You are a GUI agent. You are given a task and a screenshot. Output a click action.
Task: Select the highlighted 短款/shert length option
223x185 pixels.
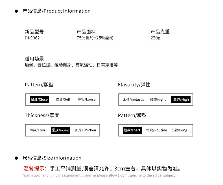(132, 130)
